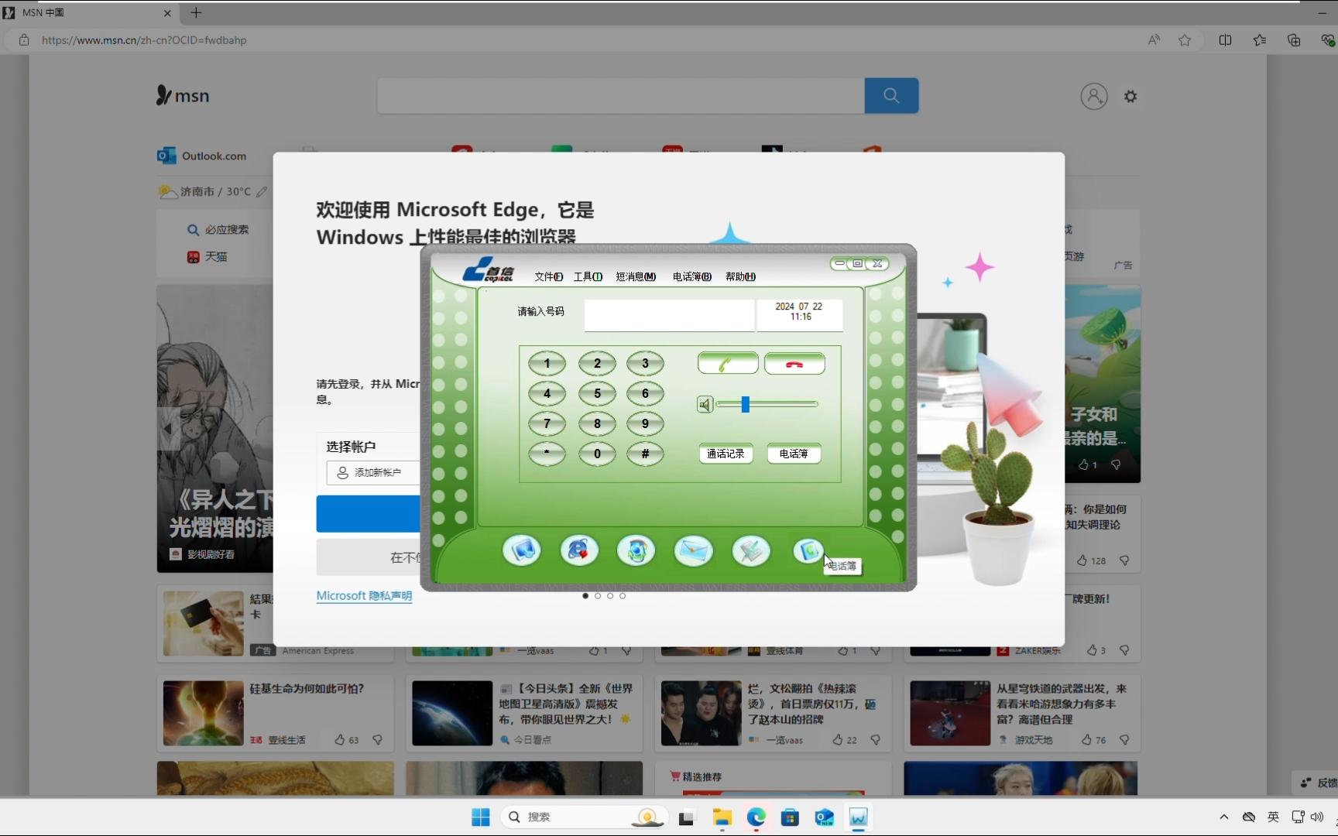Dial digit 3 on the keypad
1338x836 pixels.
(645, 364)
